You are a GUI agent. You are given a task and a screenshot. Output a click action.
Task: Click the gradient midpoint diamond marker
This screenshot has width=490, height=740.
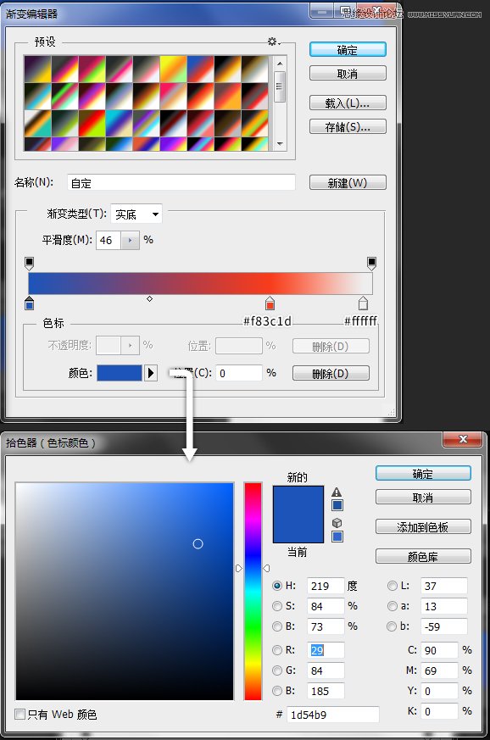[x=150, y=298]
